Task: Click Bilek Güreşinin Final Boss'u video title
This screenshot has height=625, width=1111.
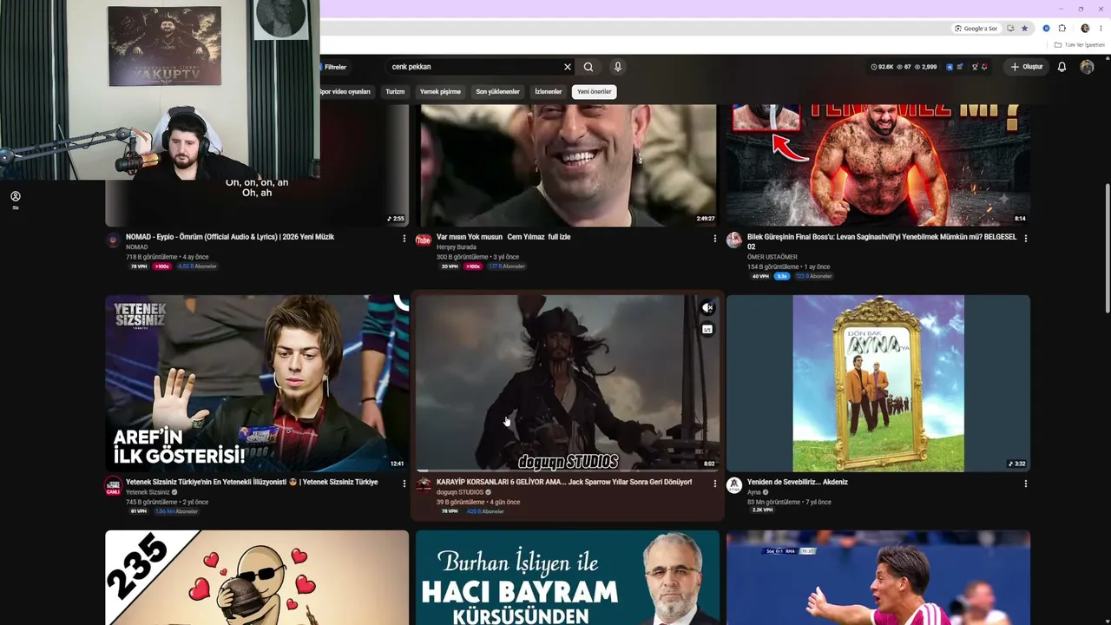Action: click(x=882, y=241)
